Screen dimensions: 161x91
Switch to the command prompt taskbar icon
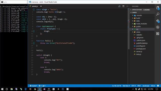pos(49,89)
